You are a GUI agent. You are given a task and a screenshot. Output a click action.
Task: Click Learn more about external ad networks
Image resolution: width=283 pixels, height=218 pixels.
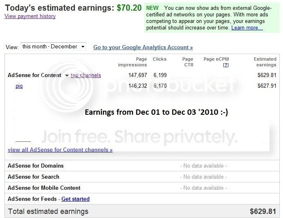click(x=247, y=28)
